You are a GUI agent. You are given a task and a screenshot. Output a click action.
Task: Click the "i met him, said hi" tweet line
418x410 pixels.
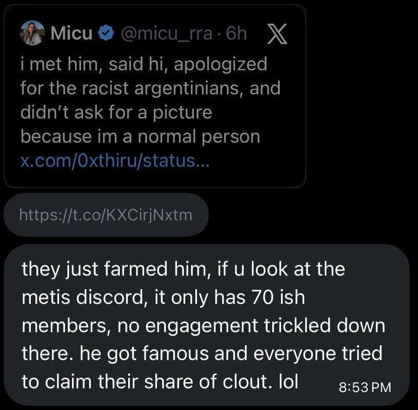(144, 64)
